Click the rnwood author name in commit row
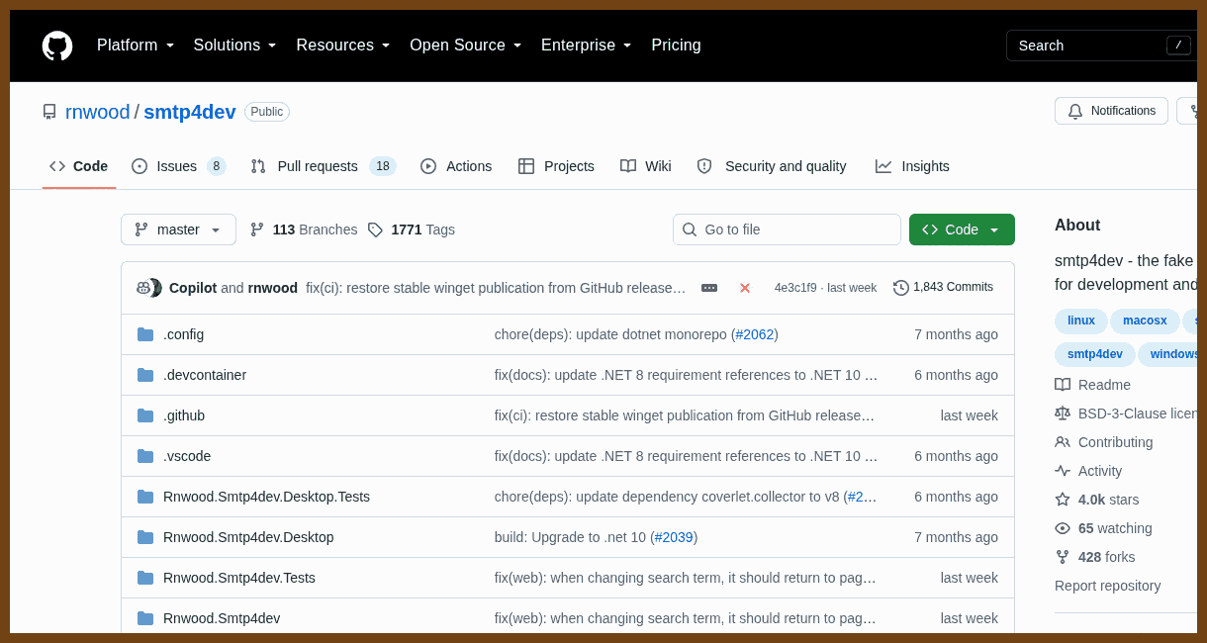The width and height of the screenshot is (1207, 643). pyautogui.click(x=273, y=288)
